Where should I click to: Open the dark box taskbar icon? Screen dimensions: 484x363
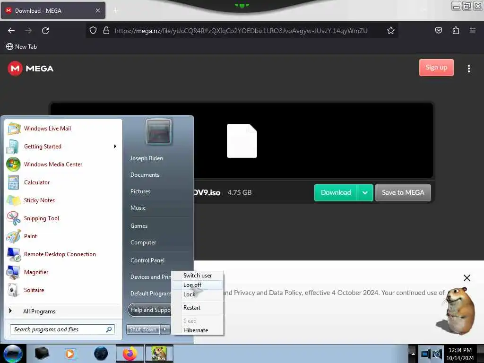(42, 354)
